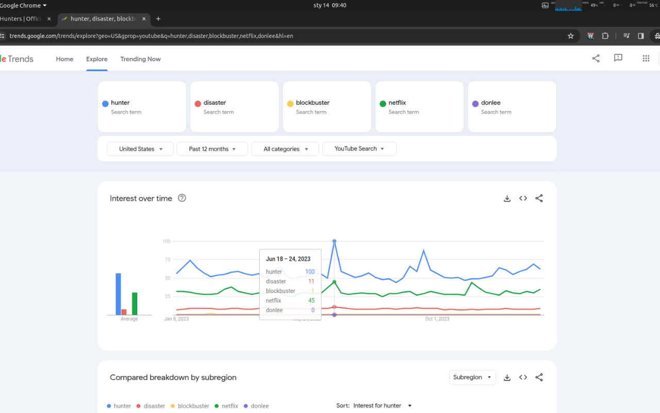The image size is (660, 413).
Task: Click the purple donlee color dot
Action: 475,104
